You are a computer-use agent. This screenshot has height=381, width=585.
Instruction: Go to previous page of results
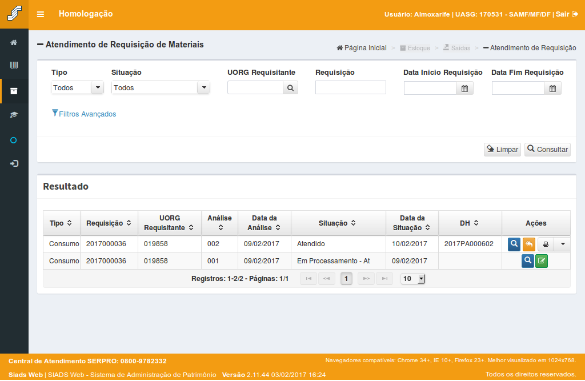pos(326,279)
